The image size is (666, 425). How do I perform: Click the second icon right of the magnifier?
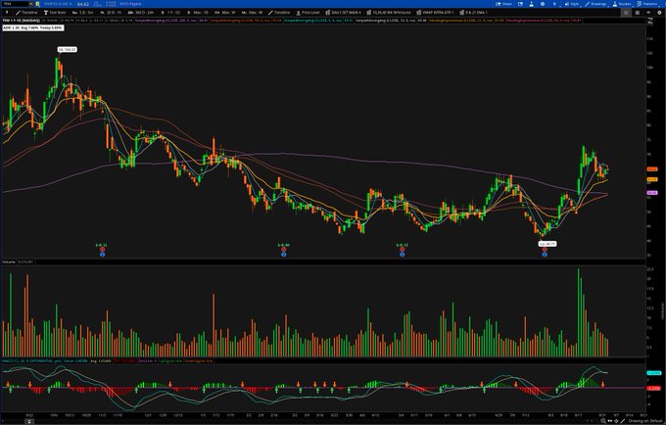point(616,421)
